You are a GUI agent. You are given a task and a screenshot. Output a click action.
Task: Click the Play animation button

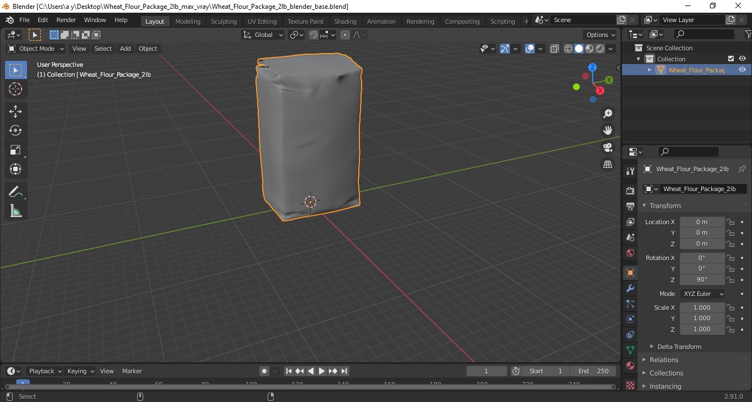[x=322, y=371]
